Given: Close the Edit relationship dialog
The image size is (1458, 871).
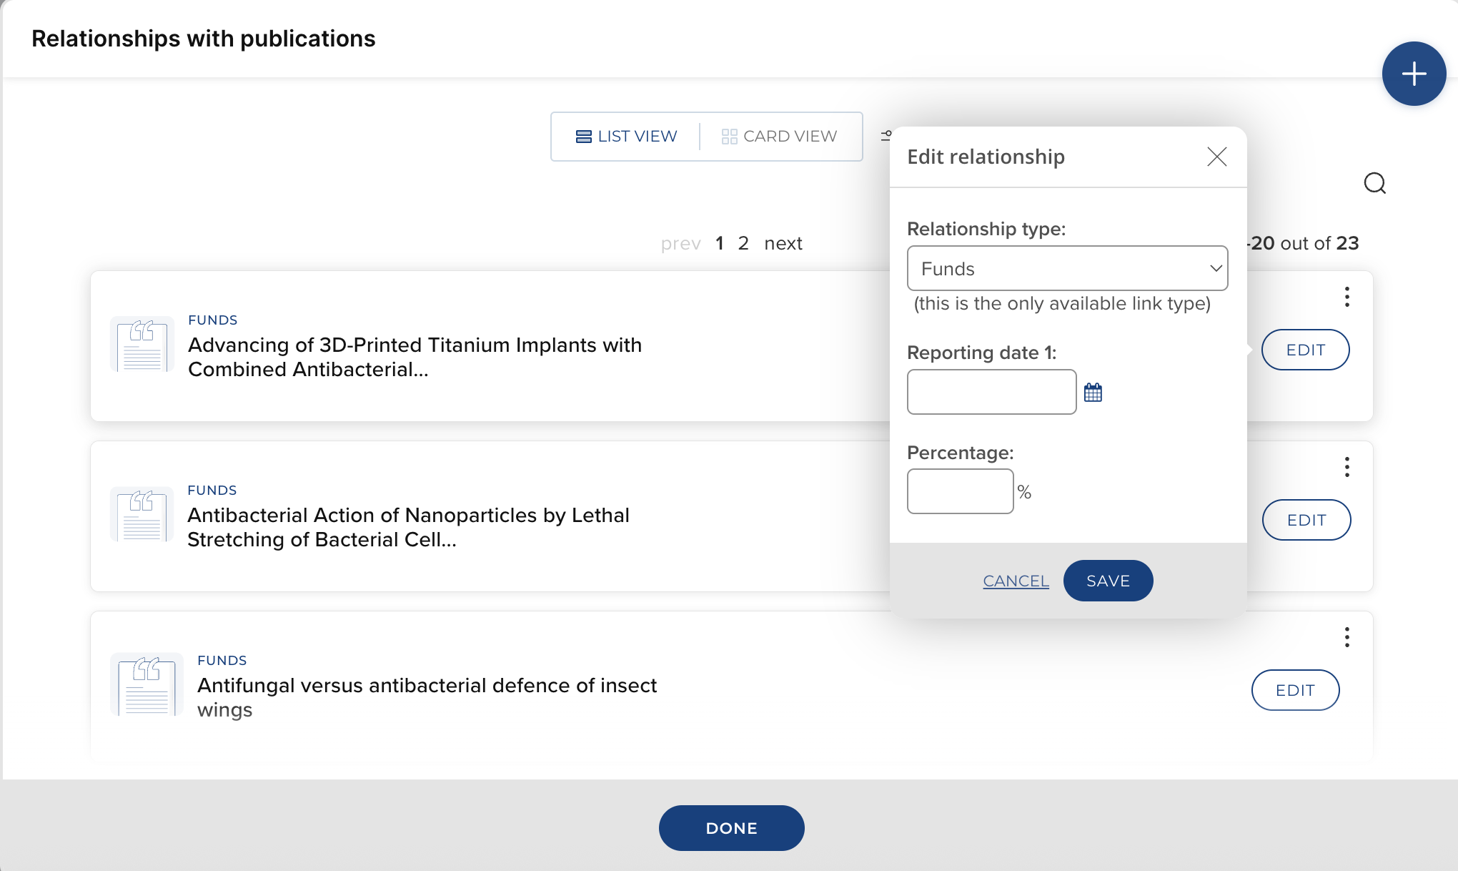Looking at the screenshot, I should 1216,157.
